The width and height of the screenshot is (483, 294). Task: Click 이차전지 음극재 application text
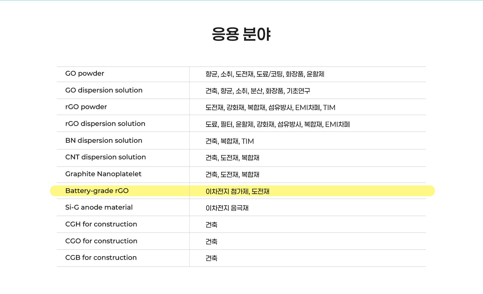click(227, 208)
